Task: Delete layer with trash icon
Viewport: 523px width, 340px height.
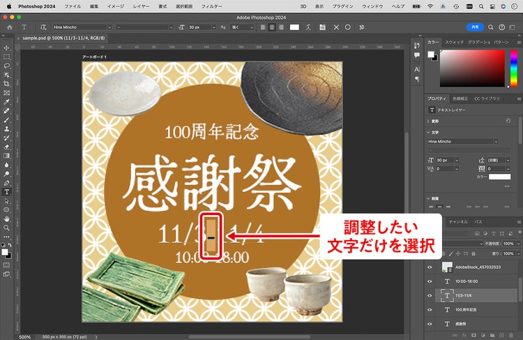Action: coord(511,335)
